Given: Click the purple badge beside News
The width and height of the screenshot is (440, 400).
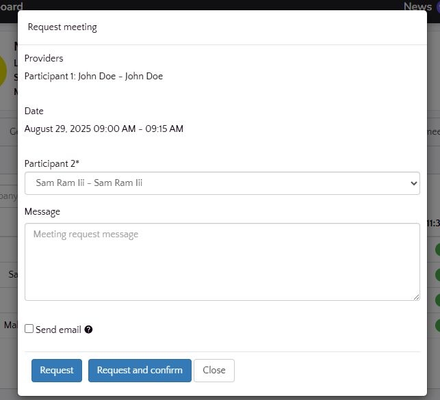Looking at the screenshot, I should [x=437, y=6].
